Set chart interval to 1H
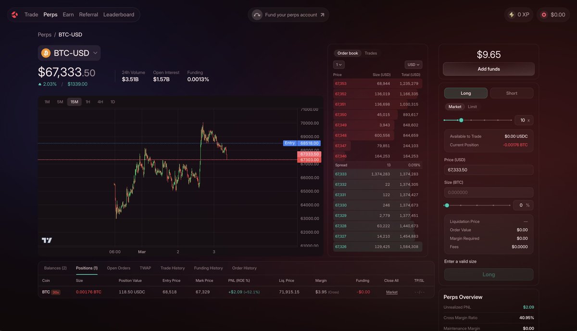 (x=88, y=102)
